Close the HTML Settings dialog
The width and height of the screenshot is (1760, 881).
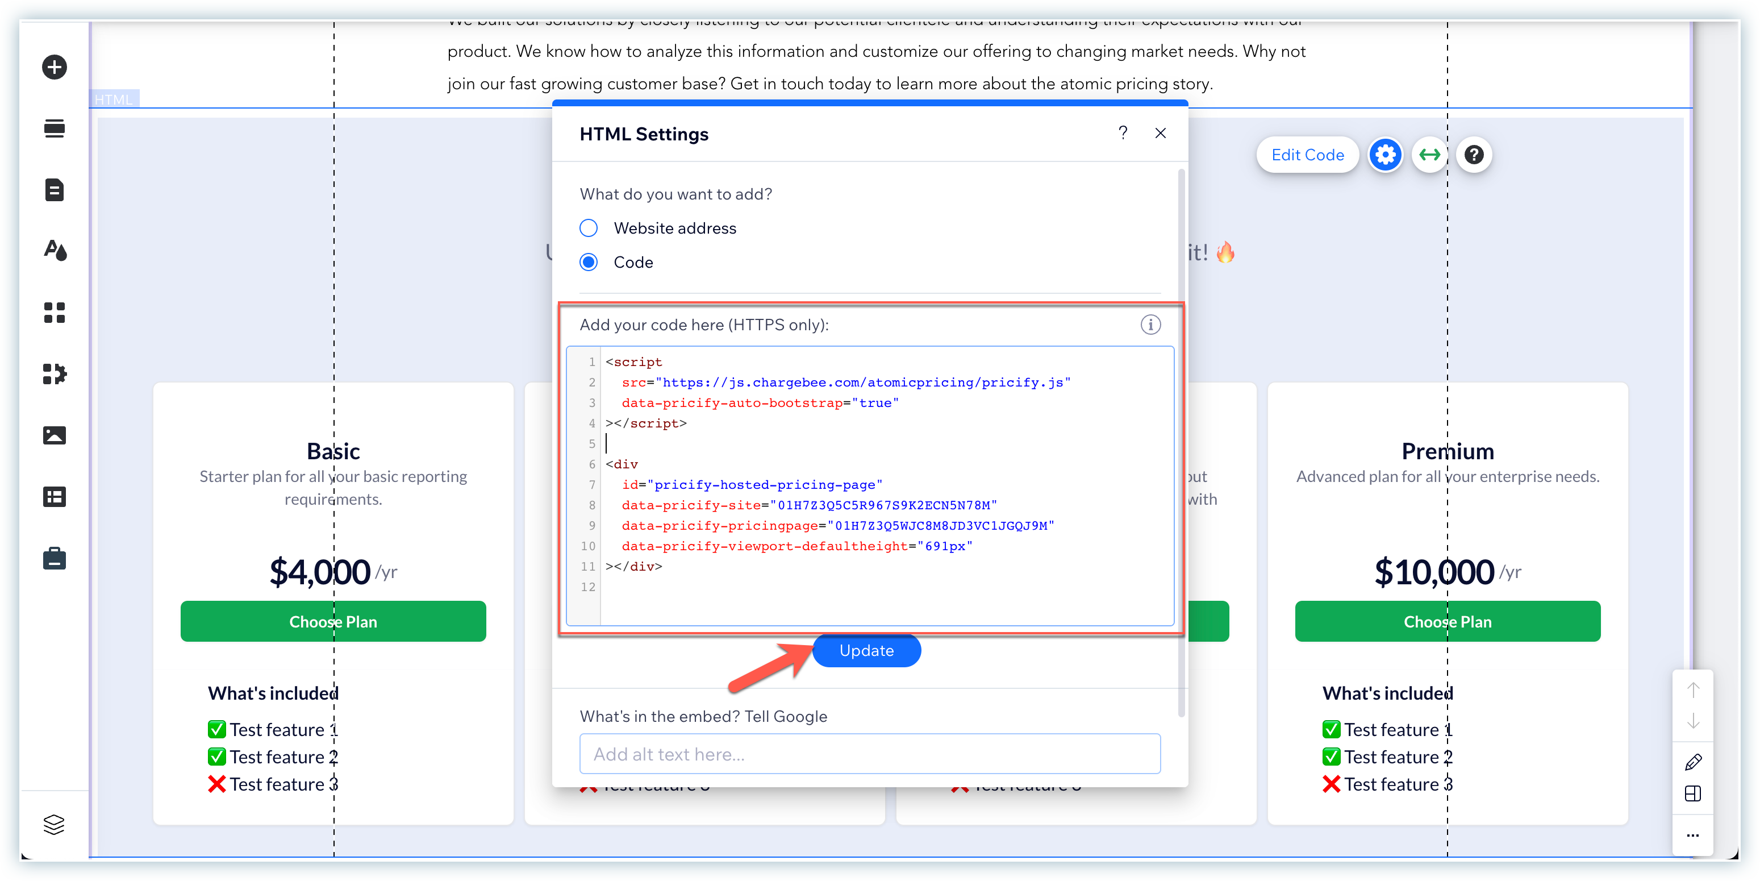(x=1160, y=133)
